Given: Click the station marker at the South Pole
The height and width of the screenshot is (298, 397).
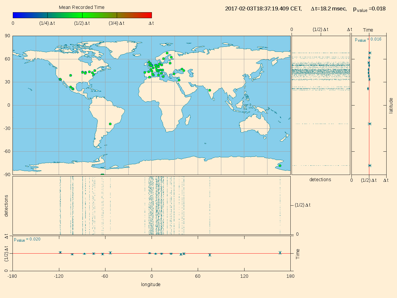Looking at the screenshot, I should [x=102, y=175].
